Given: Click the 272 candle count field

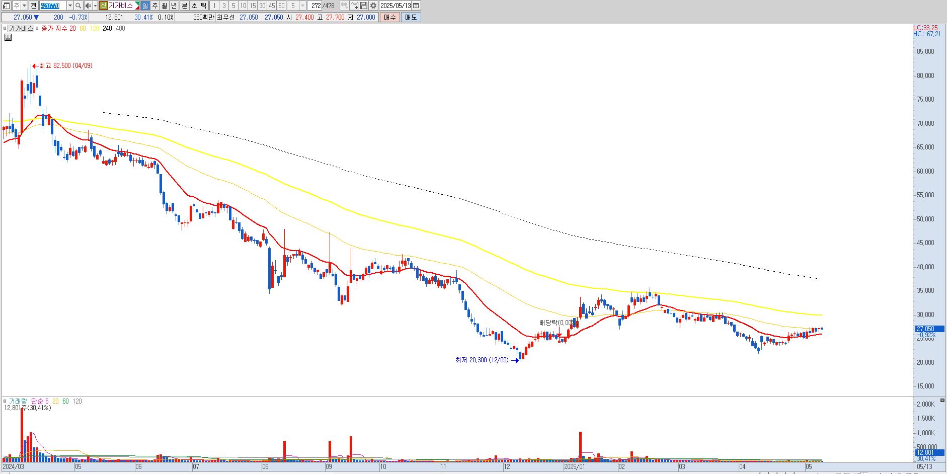Looking at the screenshot, I should point(315,6).
